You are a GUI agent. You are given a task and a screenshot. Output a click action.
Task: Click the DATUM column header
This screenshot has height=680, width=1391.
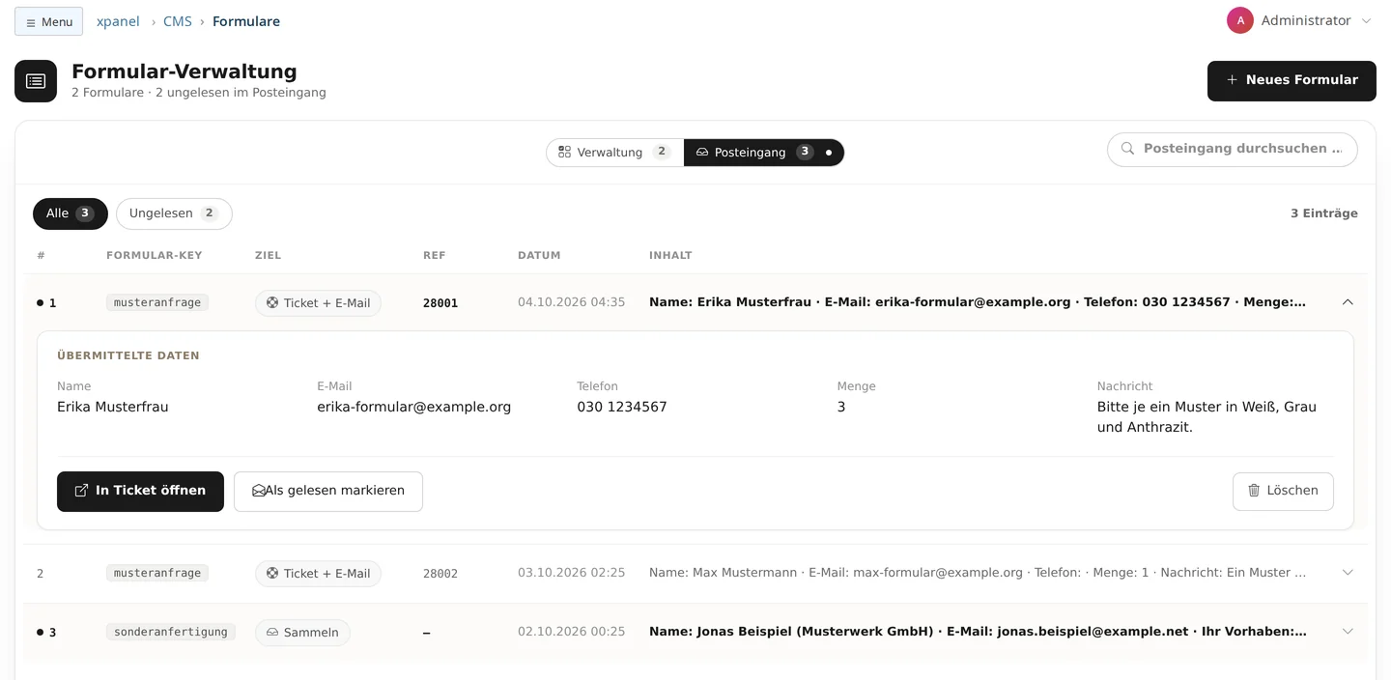539,256
